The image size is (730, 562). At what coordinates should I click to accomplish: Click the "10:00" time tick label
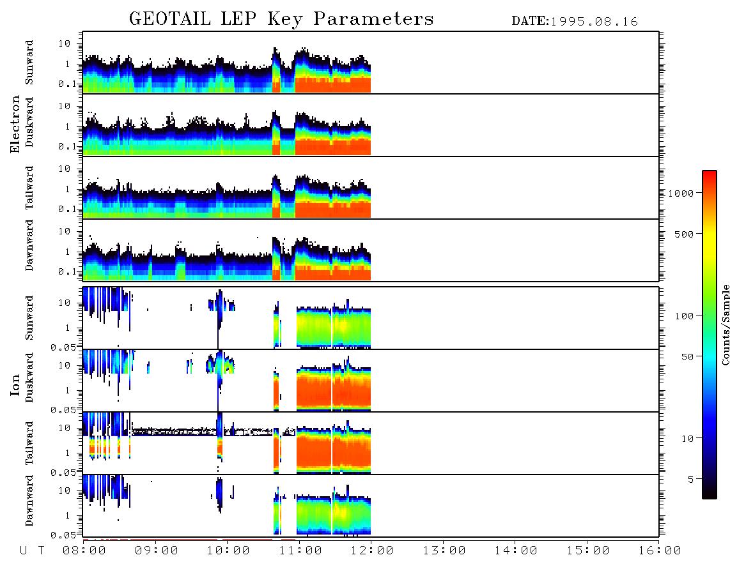pyautogui.click(x=228, y=551)
